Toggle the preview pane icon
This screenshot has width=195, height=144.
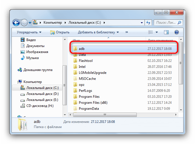coord(166,32)
